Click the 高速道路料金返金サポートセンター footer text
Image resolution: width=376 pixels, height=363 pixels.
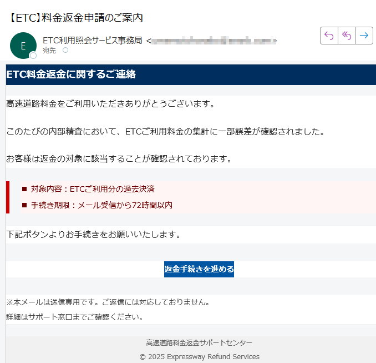[x=199, y=342]
